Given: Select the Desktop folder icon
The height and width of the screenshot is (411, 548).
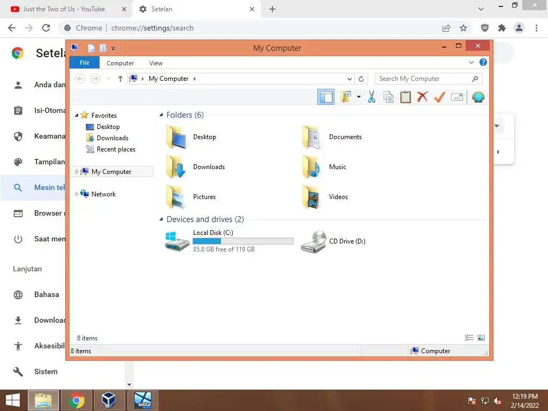Looking at the screenshot, I should (177, 137).
